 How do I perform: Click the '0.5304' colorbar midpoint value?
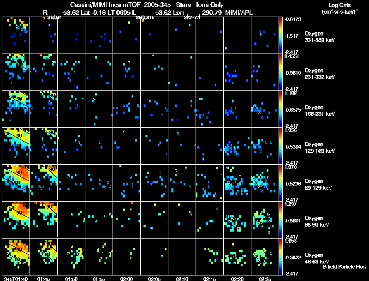tap(293, 147)
